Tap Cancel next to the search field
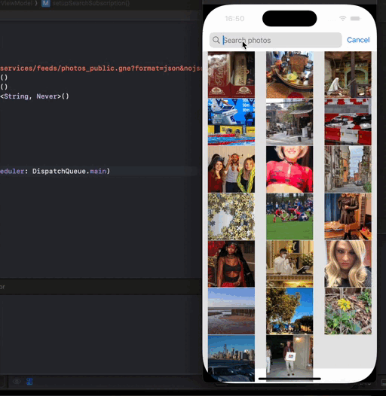386x396 pixels. (x=358, y=40)
